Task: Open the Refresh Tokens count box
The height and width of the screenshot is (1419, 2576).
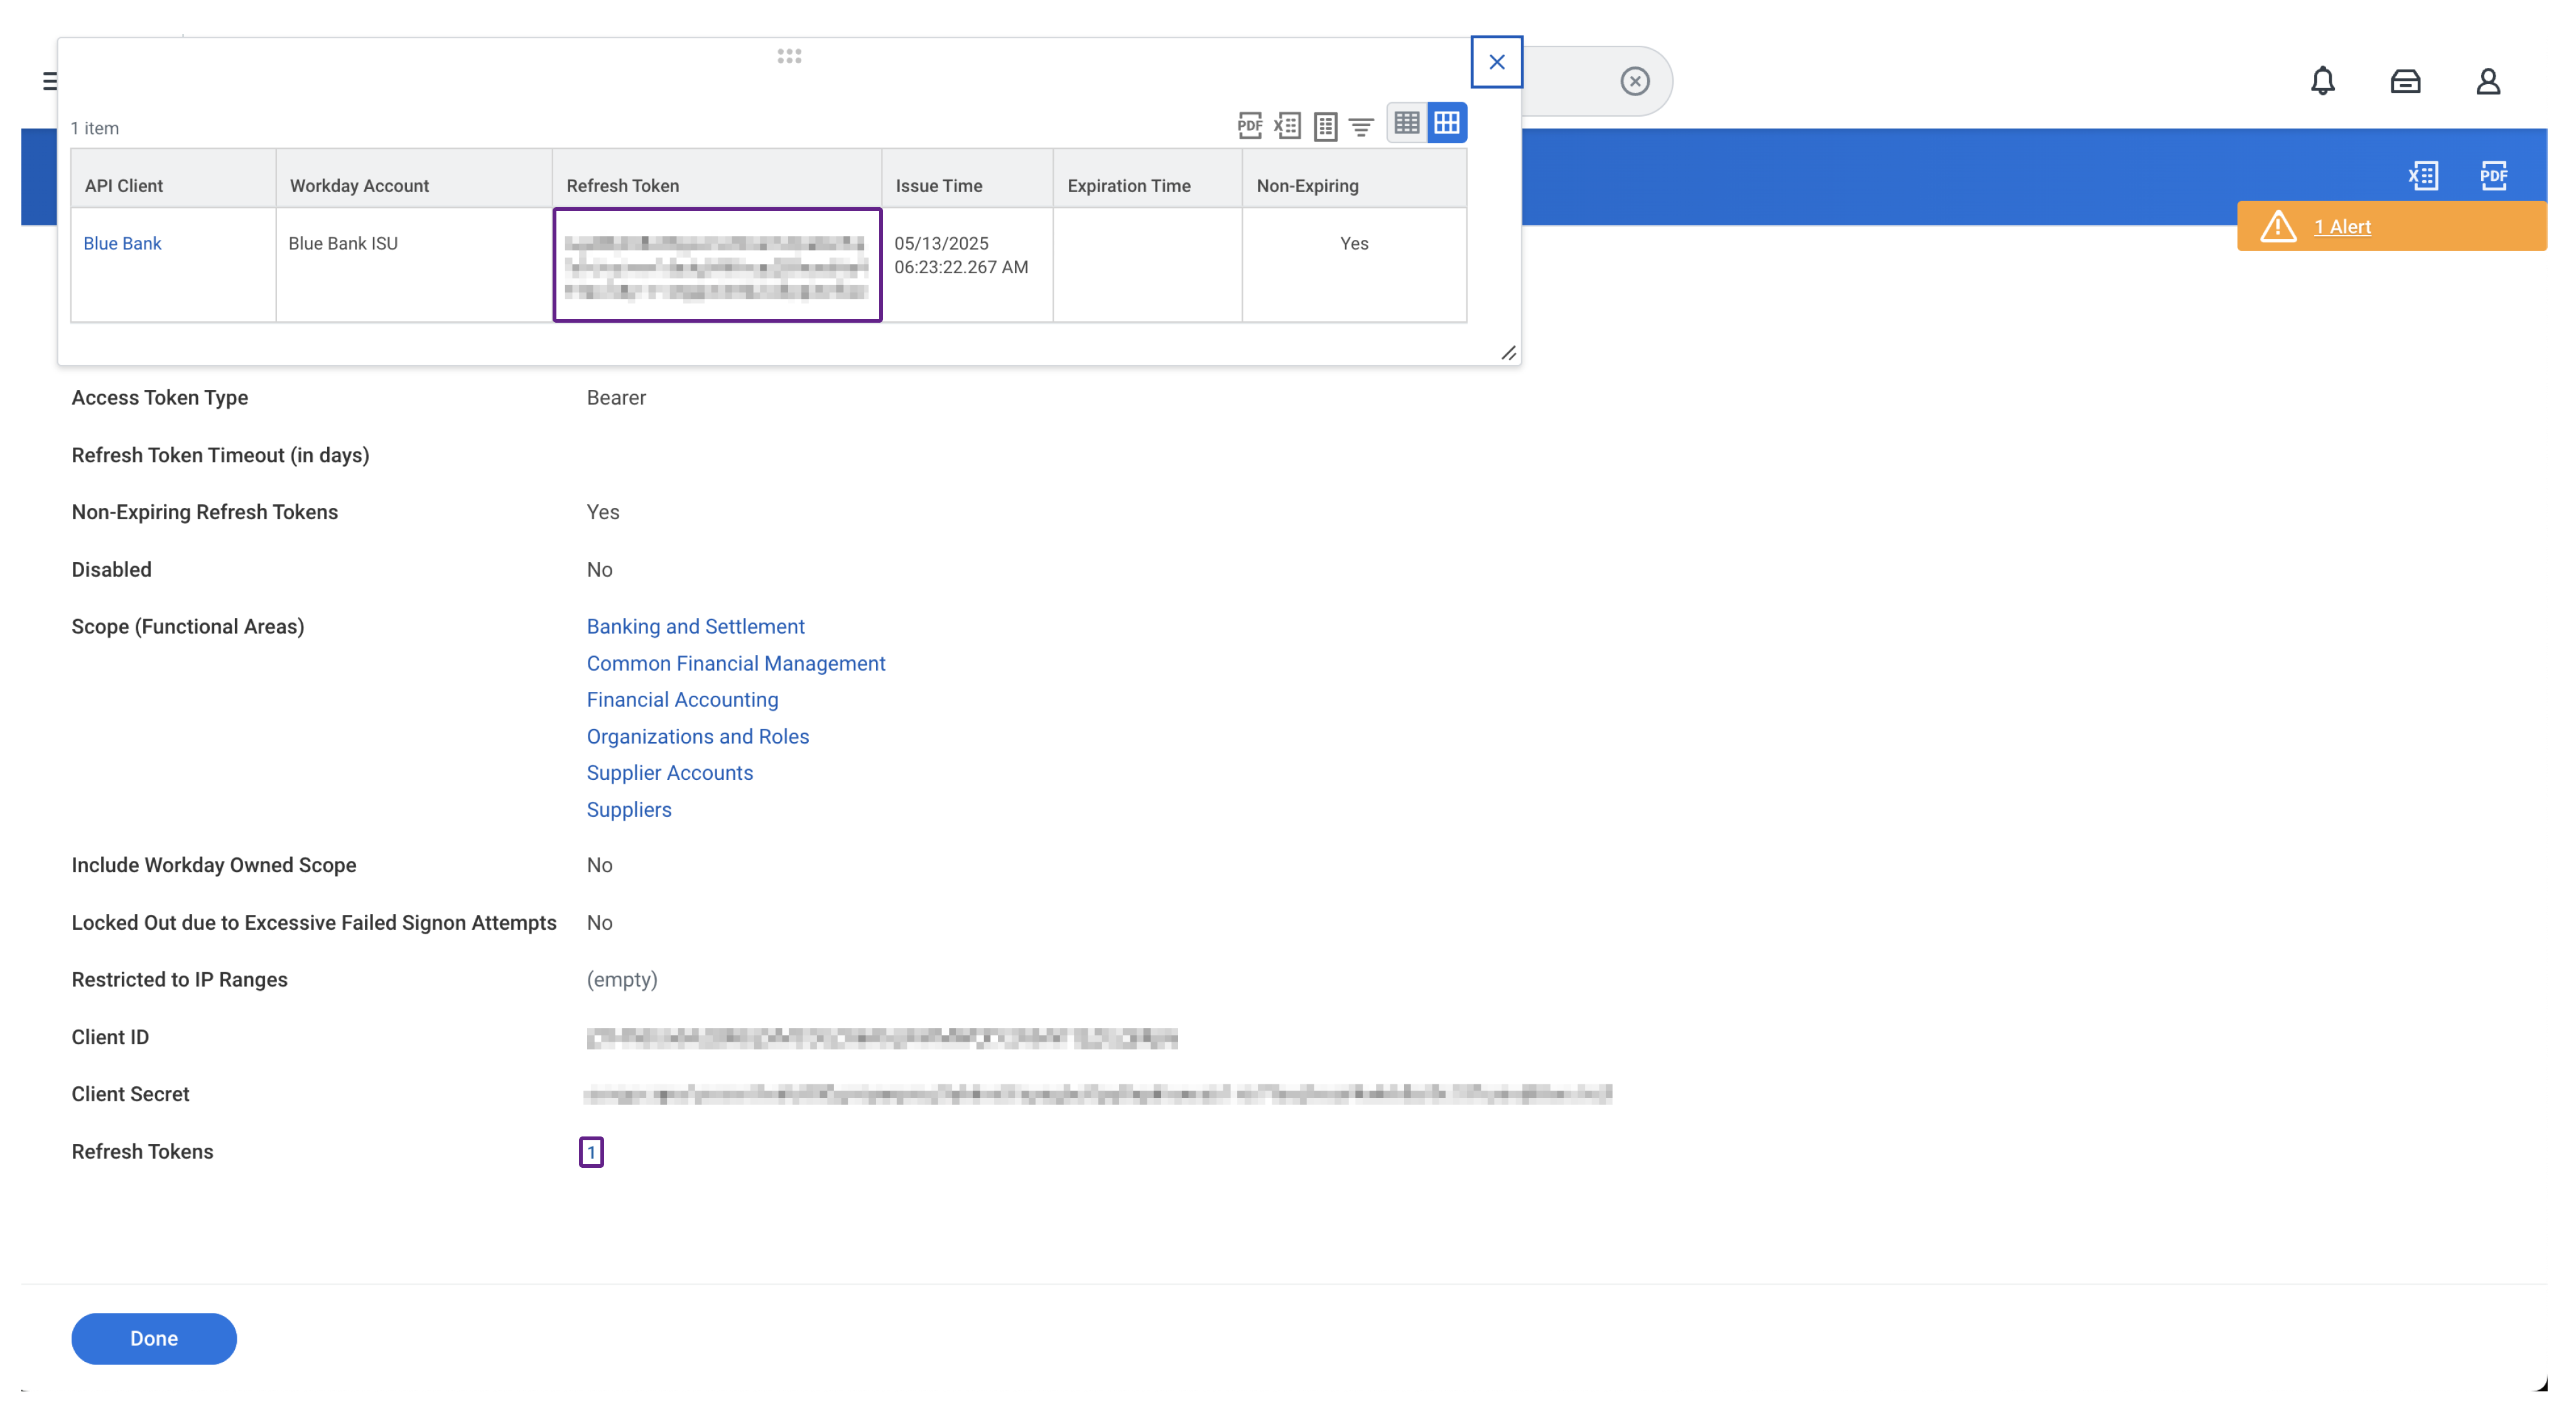Action: pos(592,1152)
